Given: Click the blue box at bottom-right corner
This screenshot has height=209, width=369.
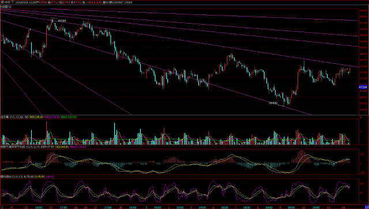Looking at the screenshot, I should [367, 207].
